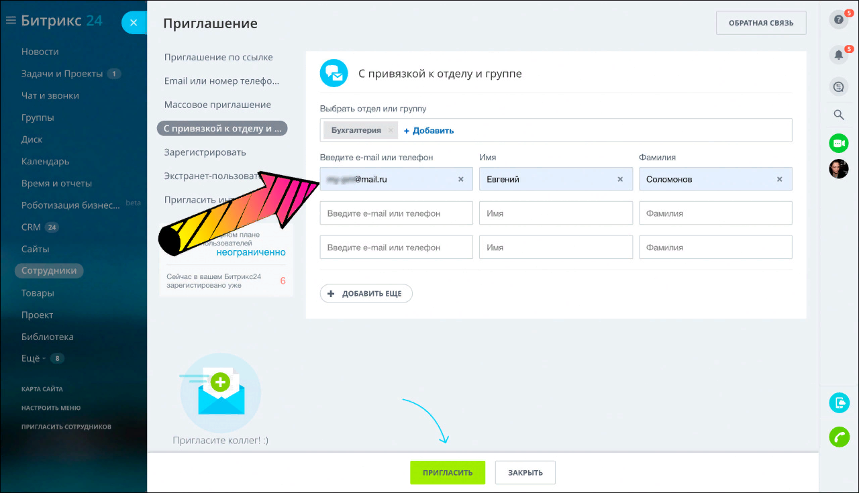
Task: Click the second row Имя input field
Action: (x=556, y=213)
